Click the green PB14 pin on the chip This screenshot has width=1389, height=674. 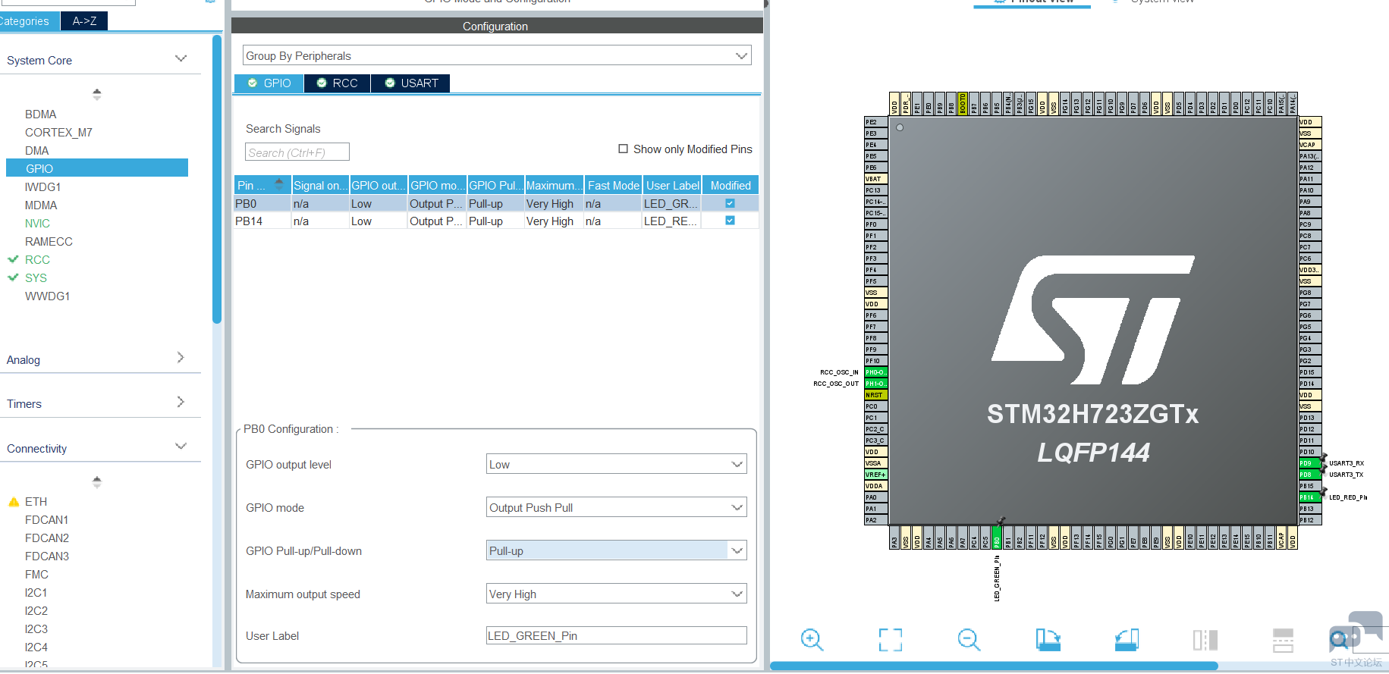point(1310,497)
